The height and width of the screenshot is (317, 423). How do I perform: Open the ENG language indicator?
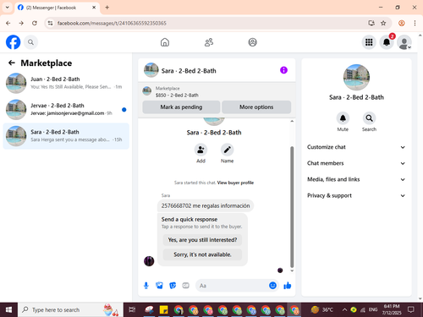tap(373, 310)
